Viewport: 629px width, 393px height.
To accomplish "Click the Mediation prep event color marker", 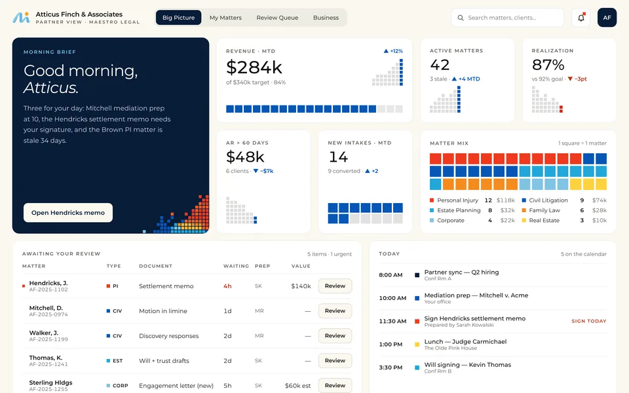I will coord(417,299).
